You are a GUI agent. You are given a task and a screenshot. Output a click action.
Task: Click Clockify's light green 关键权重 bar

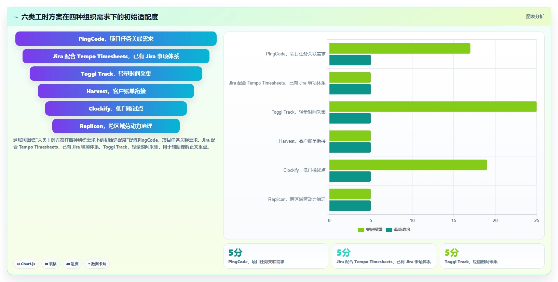[x=408, y=165]
